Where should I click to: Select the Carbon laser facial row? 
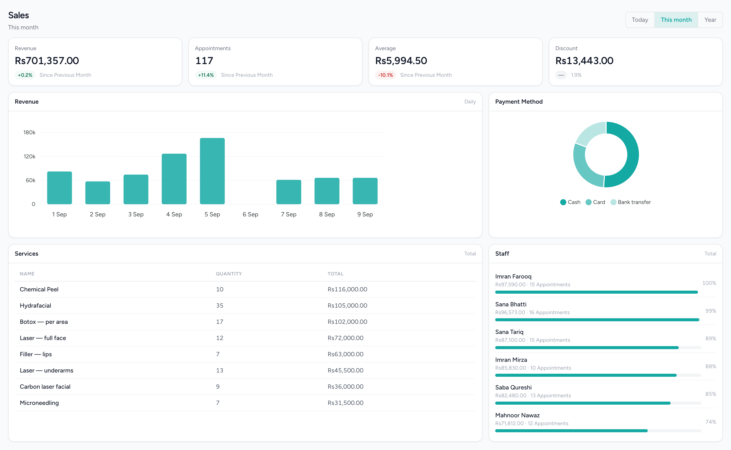(245, 387)
